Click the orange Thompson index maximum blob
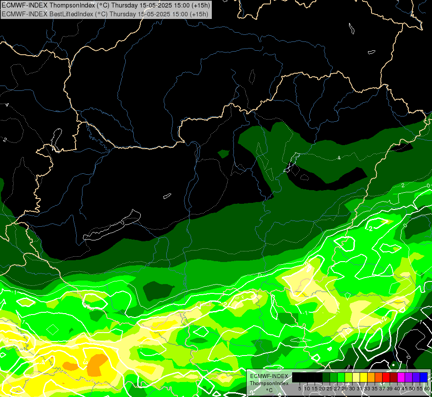The image size is (432, 397). click(x=97, y=365)
